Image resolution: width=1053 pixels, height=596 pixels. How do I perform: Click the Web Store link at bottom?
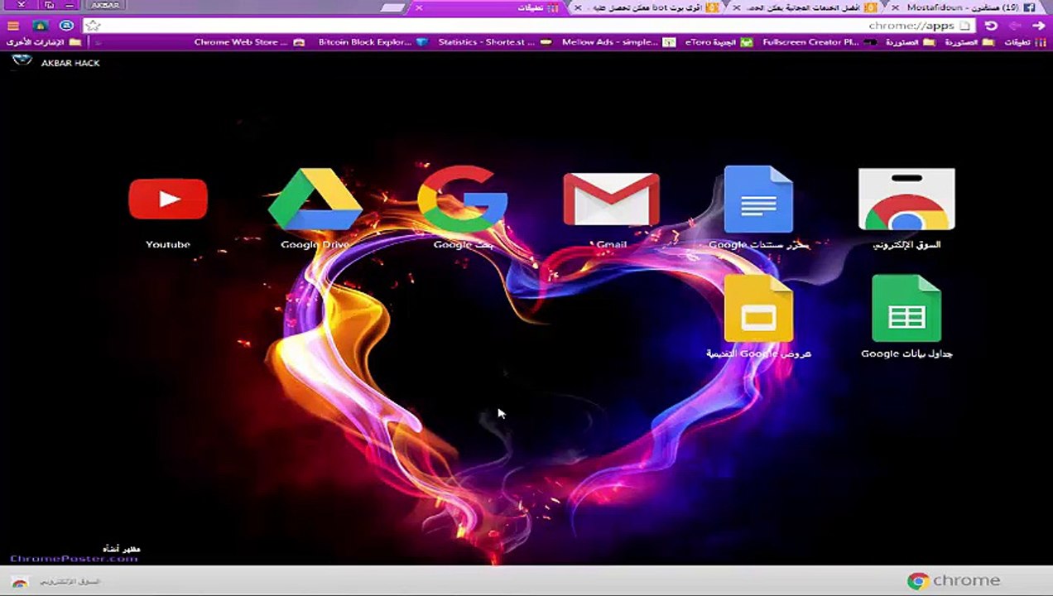click(55, 581)
